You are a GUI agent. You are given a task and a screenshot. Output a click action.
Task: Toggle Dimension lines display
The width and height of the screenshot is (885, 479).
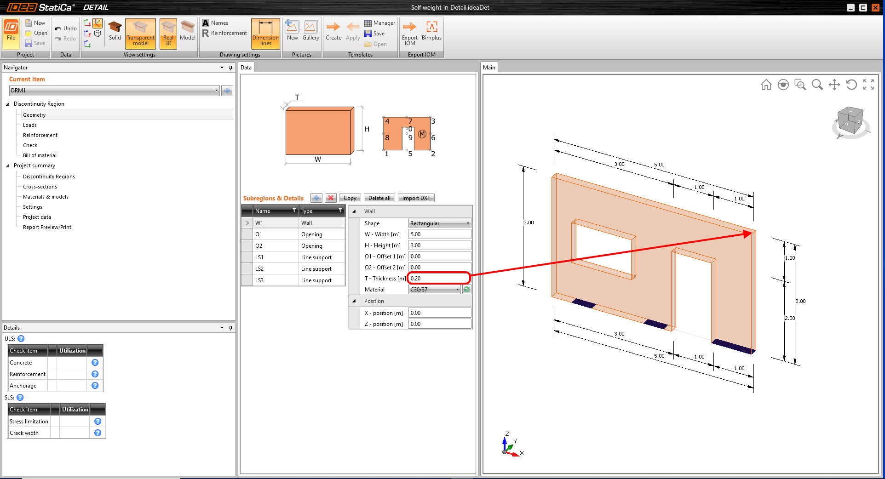click(x=265, y=33)
